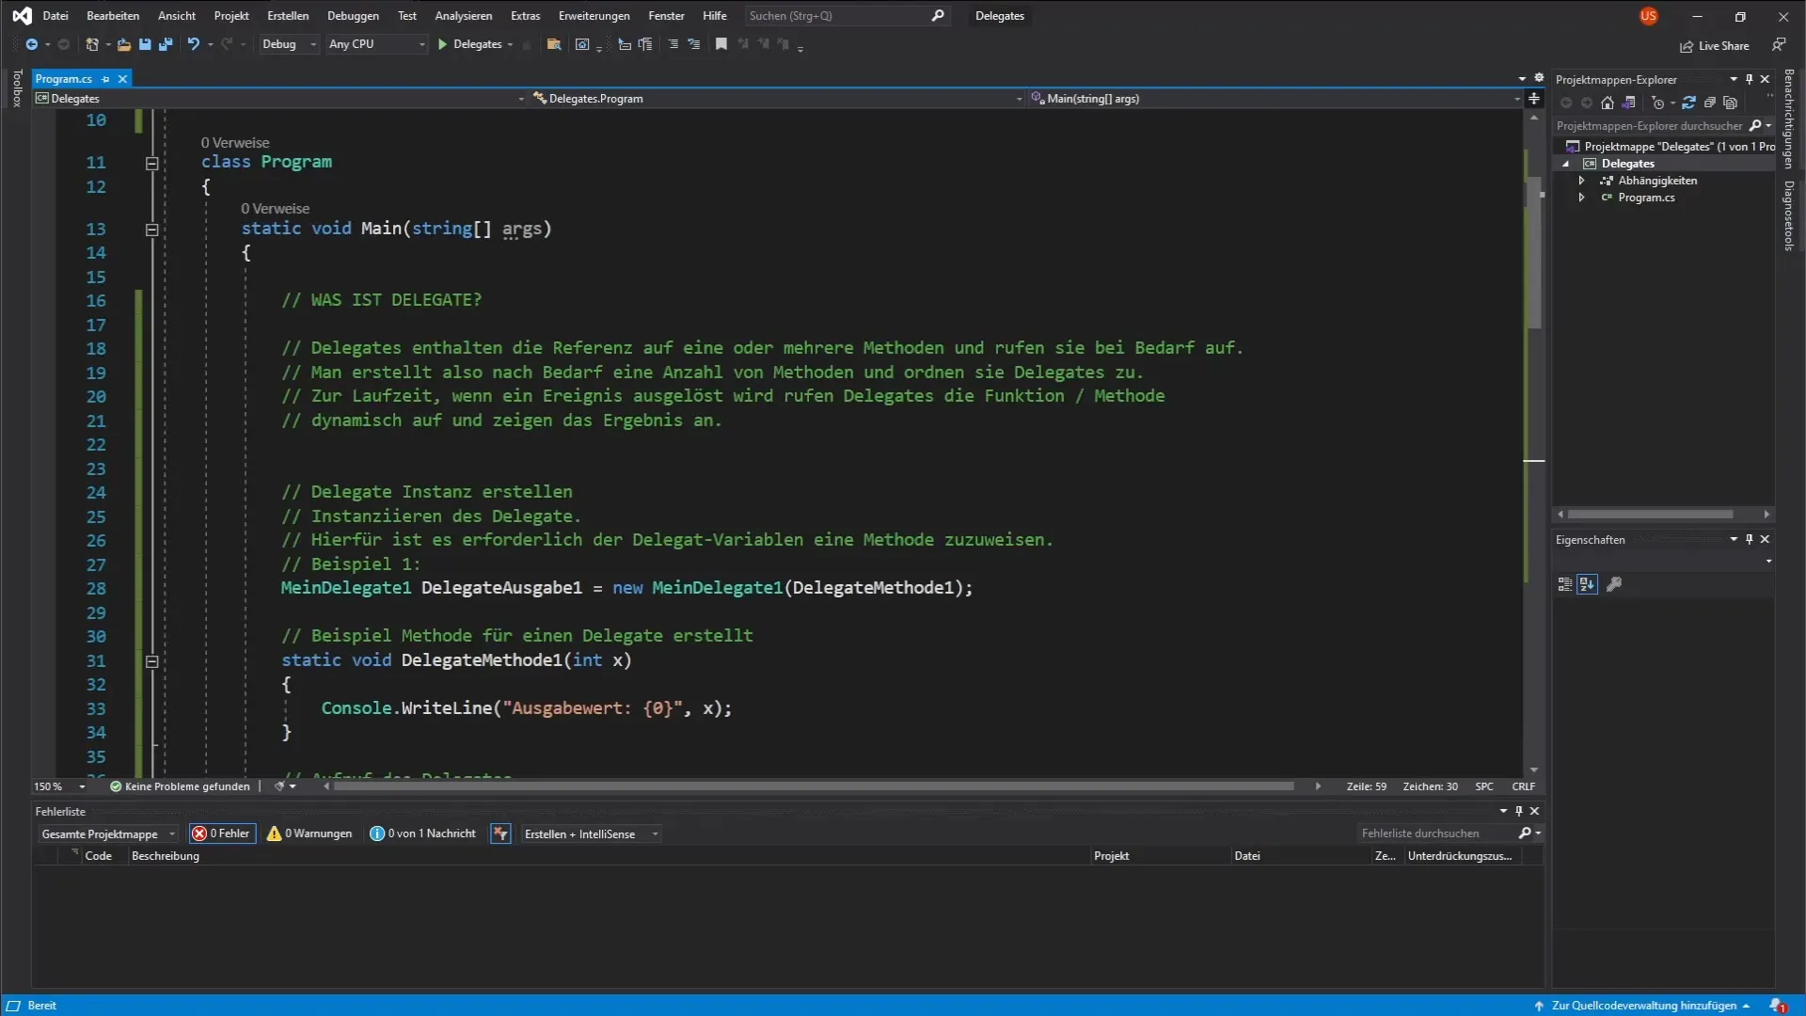Collapse the class Program code block
This screenshot has width=1806, height=1016.
(x=151, y=163)
